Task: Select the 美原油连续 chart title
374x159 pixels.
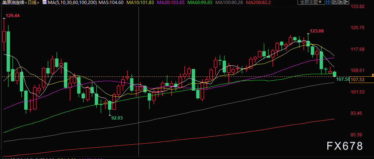Action: (12, 3)
